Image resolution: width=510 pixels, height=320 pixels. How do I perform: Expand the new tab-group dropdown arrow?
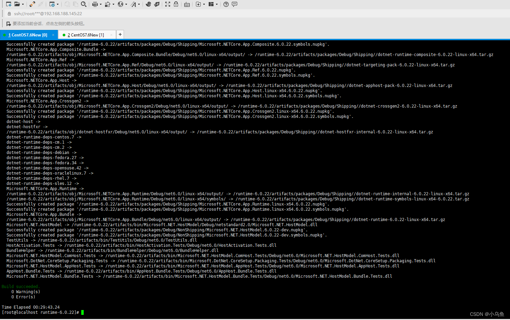(204, 4)
